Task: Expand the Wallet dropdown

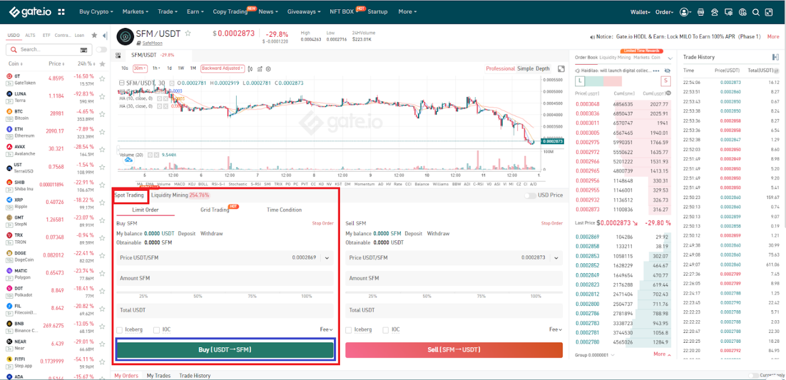Action: coord(640,12)
